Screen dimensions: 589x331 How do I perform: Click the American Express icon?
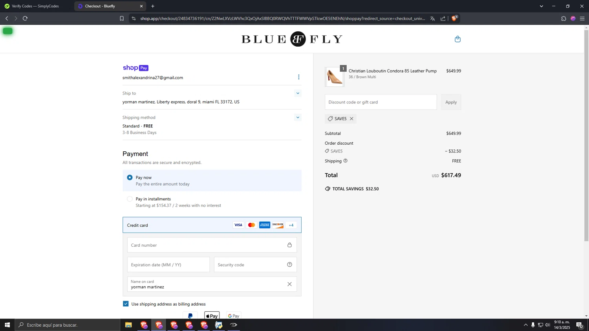pyautogui.click(x=265, y=225)
